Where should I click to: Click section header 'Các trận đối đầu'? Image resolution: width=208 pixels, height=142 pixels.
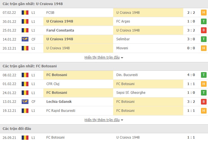click(17, 128)
